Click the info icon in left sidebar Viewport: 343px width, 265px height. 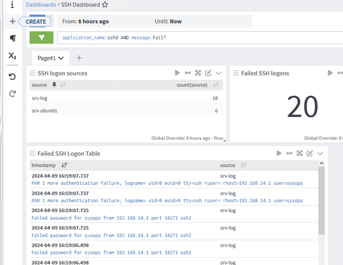[x=12, y=5]
